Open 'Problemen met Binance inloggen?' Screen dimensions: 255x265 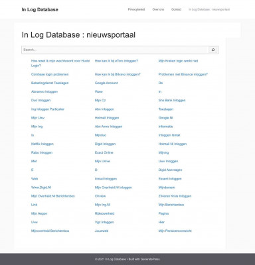click(183, 74)
